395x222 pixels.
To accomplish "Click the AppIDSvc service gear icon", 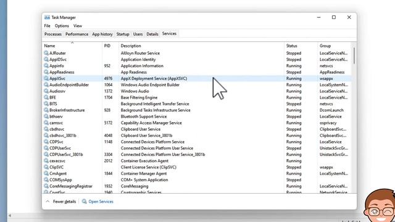I will point(46,59).
